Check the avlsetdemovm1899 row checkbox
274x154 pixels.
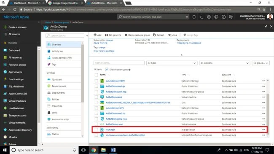click(x=96, y=81)
